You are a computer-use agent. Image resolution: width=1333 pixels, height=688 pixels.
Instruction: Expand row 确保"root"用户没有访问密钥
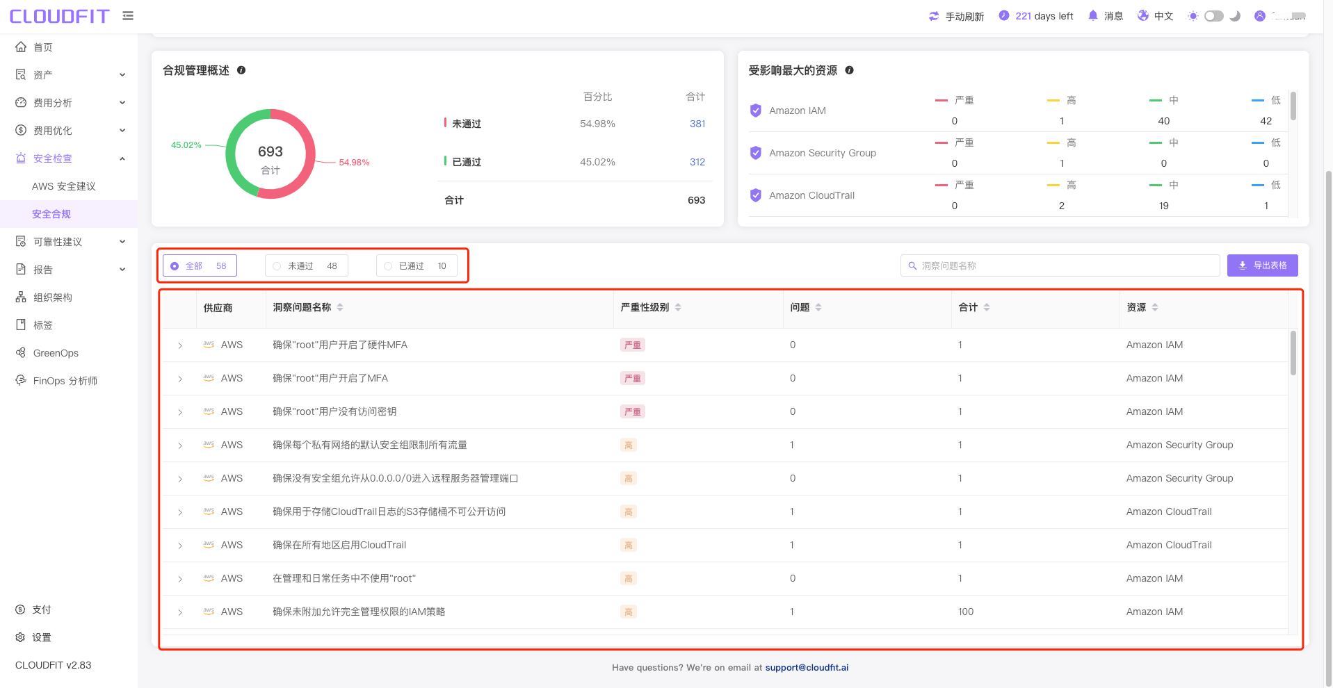[180, 412]
